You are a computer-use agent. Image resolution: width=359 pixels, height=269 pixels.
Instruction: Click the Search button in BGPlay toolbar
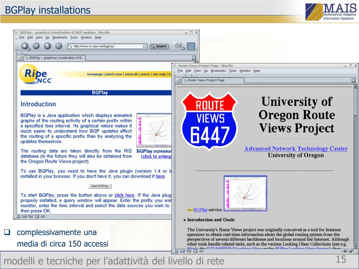coord(159,47)
